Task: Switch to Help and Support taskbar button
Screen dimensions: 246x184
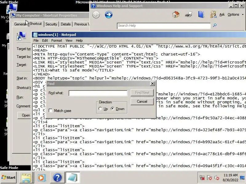Action: click(58, 178)
